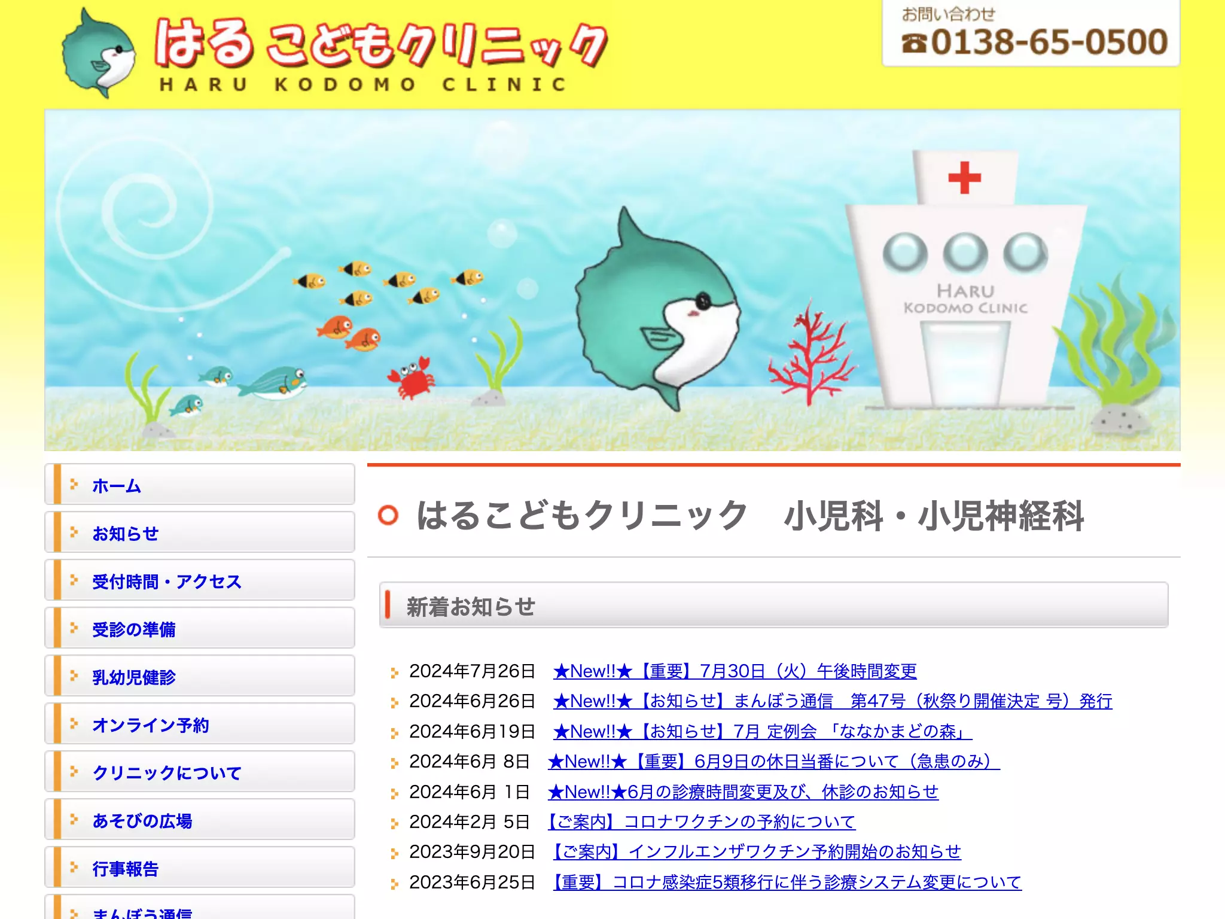
Task: Open the 受診の準備 menu item
Action: tap(200, 629)
